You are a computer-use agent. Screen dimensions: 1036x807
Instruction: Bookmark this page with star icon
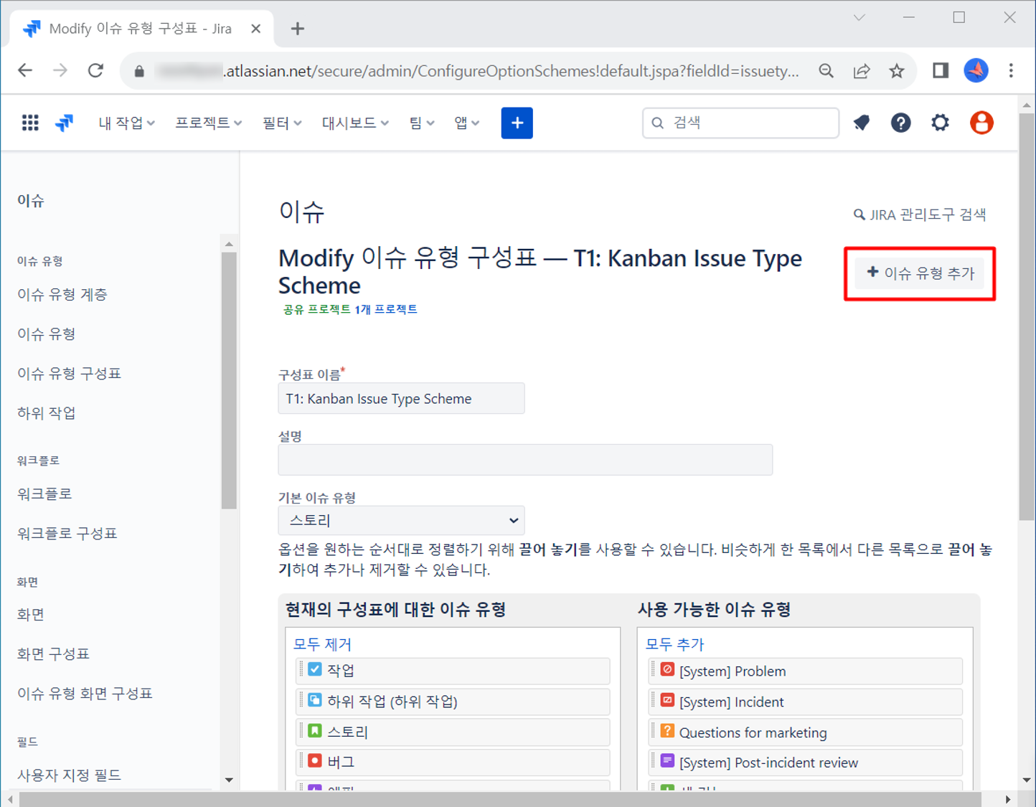click(x=897, y=70)
